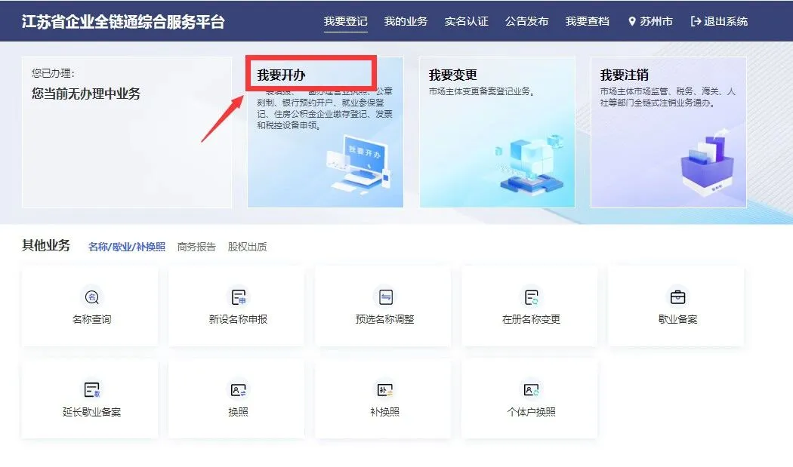Screen dimensions: 793x467
Task: Select the 股权出质 tab
Action: click(x=248, y=247)
